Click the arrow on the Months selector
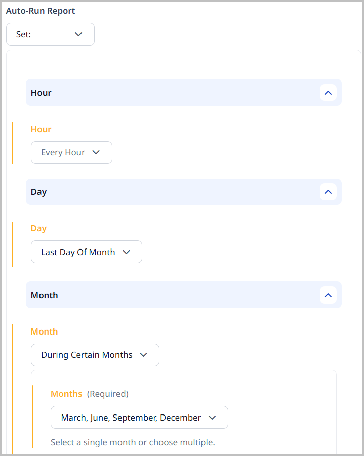 [x=212, y=417]
